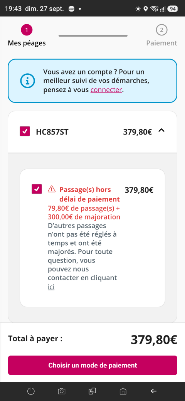Tap the red warning triangle icon
This screenshot has height=401, width=185.
pos(52,189)
